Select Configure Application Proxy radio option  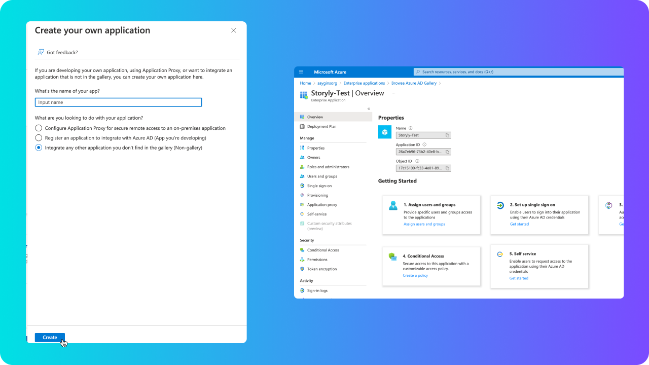click(39, 128)
